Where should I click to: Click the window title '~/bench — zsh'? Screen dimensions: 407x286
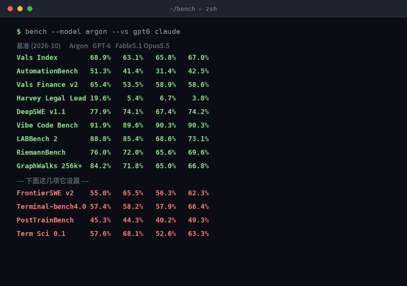click(193, 9)
